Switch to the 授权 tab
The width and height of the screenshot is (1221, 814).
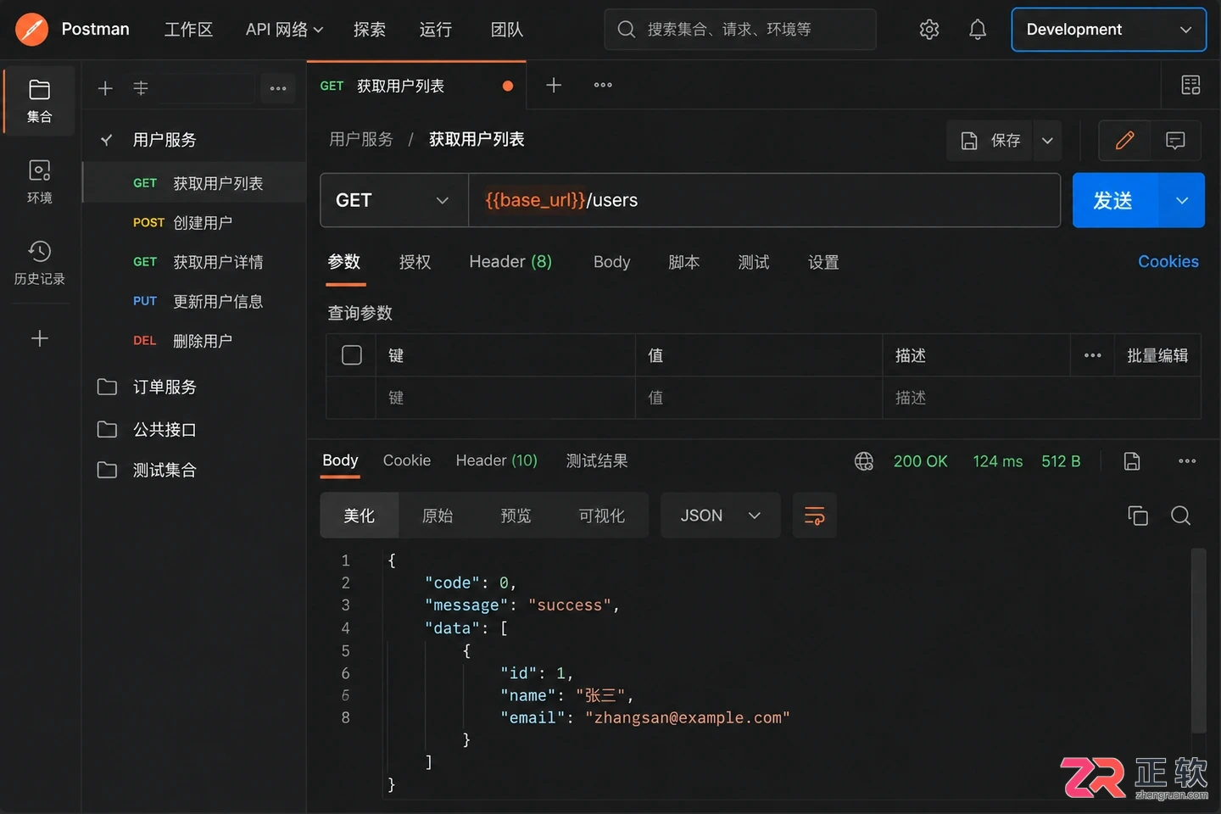[415, 262]
